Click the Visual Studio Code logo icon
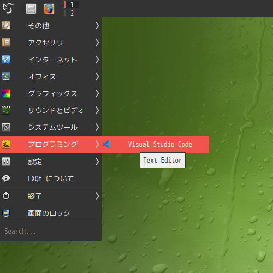 pos(106,144)
